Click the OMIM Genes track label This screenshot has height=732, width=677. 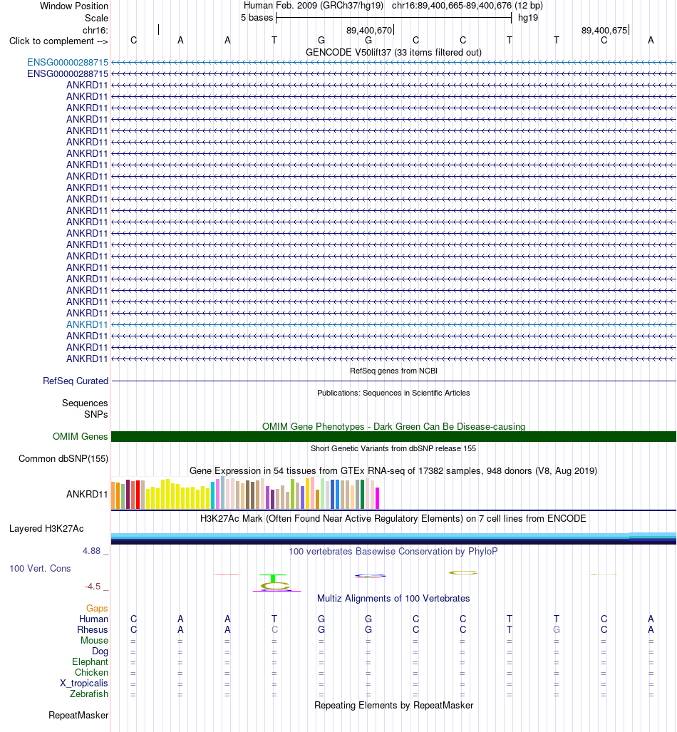point(81,436)
